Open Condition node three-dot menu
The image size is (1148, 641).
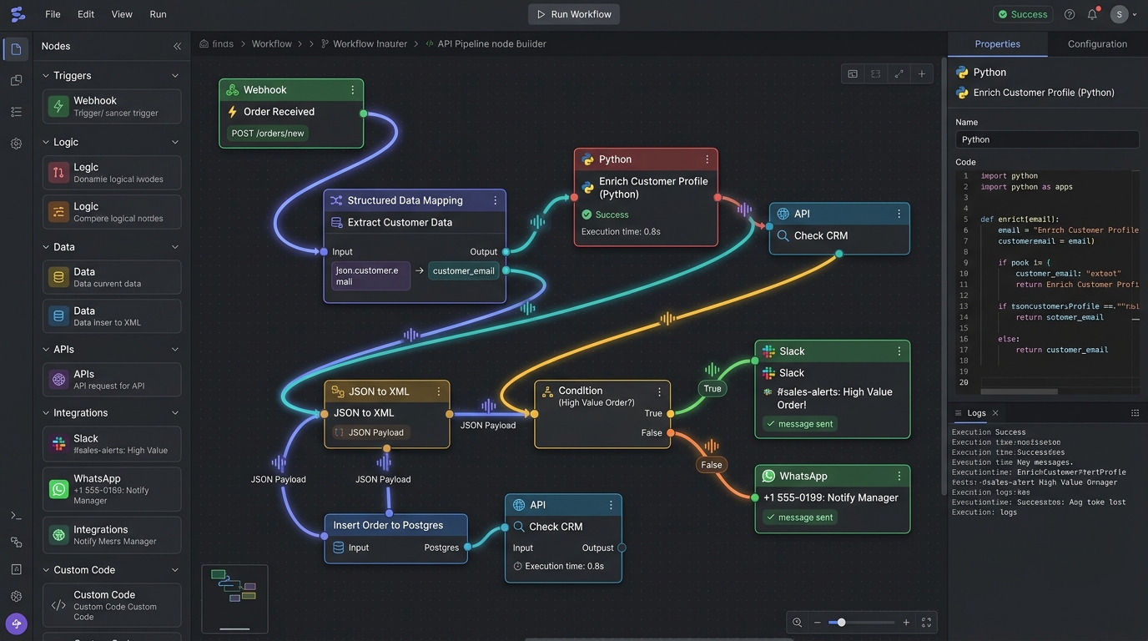659,391
